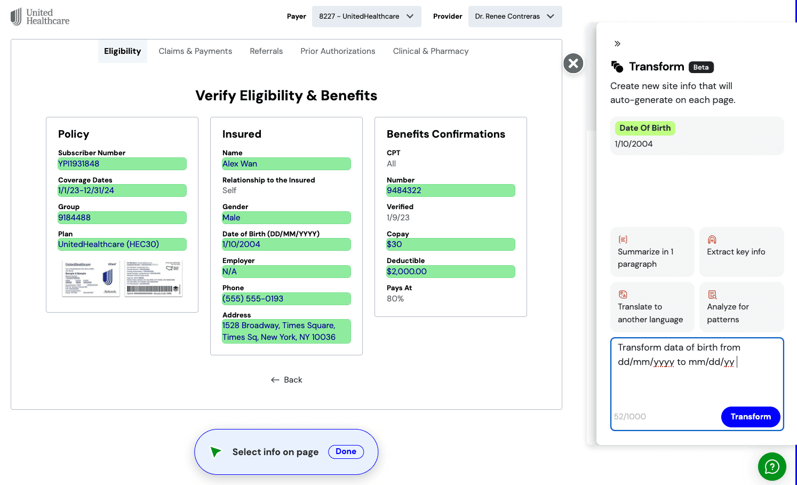797x485 pixels.
Task: Select date of birth field 1/10/2004
Action: 286,244
